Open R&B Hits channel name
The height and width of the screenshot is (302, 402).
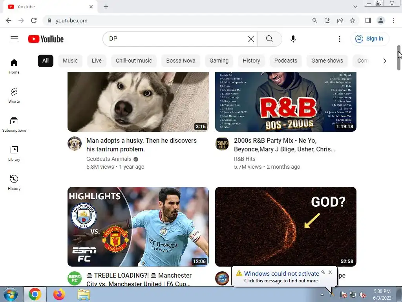pos(245,159)
